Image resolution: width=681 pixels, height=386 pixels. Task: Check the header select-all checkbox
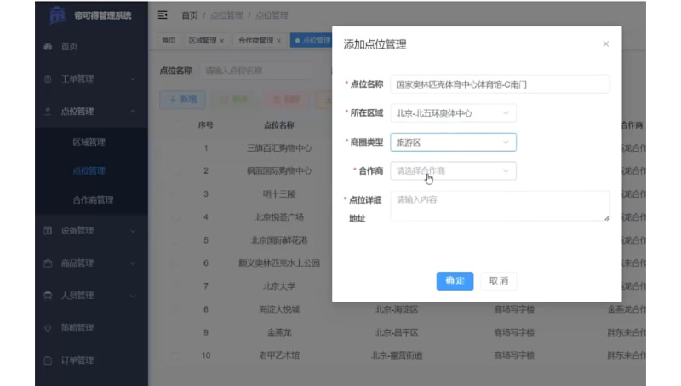(175, 125)
